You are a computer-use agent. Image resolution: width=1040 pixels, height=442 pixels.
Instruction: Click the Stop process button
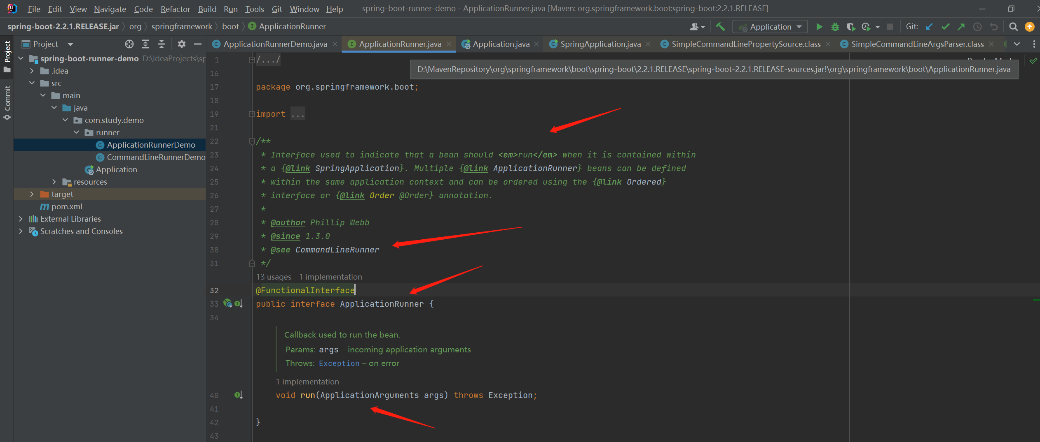[x=890, y=27]
